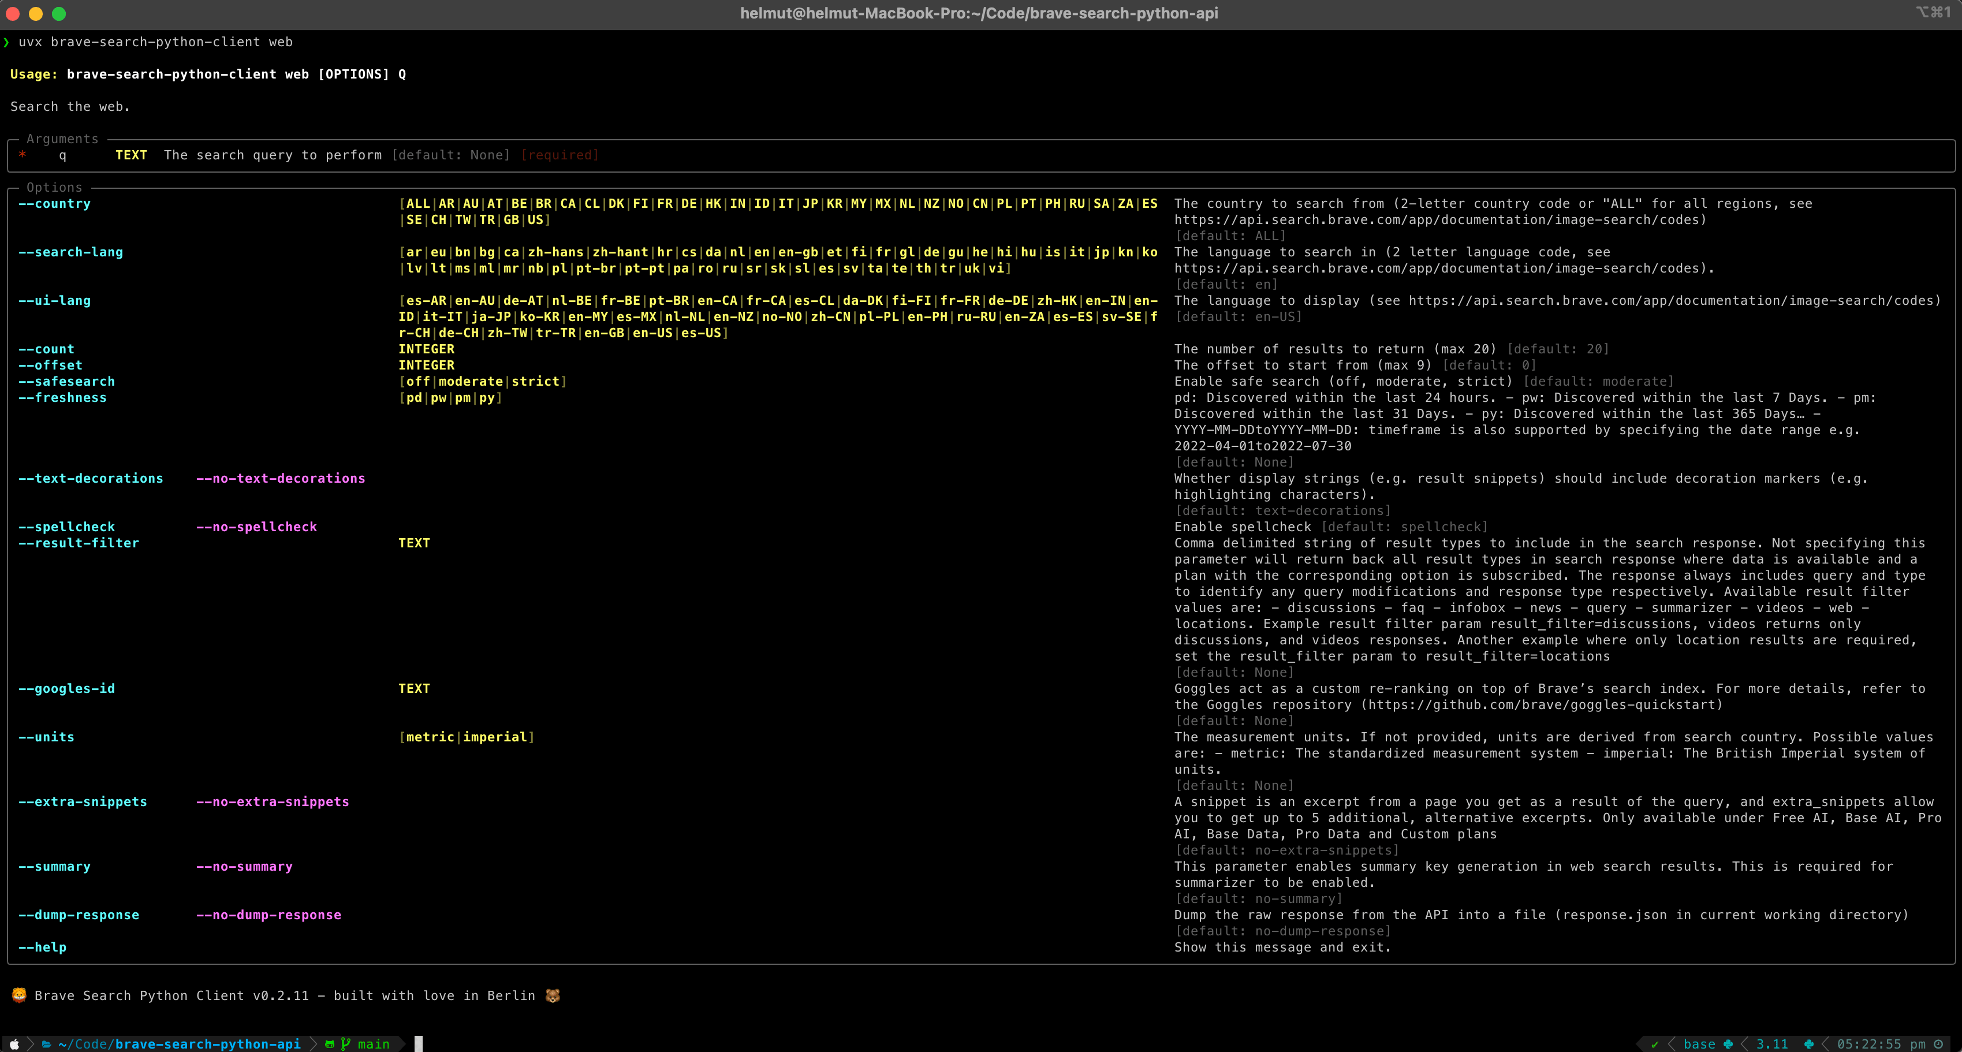Screen dimensions: 1962x1052
Task: Click the --no-summary flag
Action: point(244,866)
